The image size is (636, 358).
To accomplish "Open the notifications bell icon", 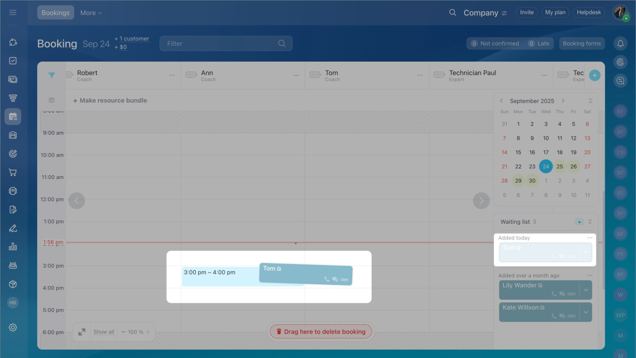I will click(620, 44).
